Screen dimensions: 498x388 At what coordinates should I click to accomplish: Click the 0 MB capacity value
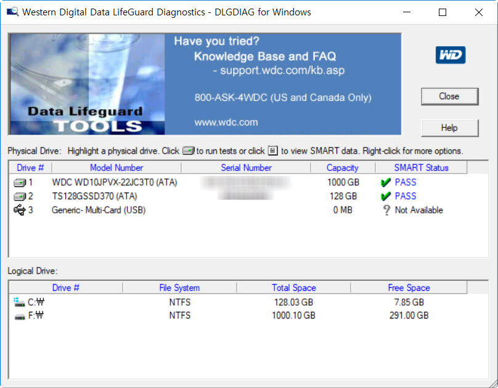click(x=343, y=210)
